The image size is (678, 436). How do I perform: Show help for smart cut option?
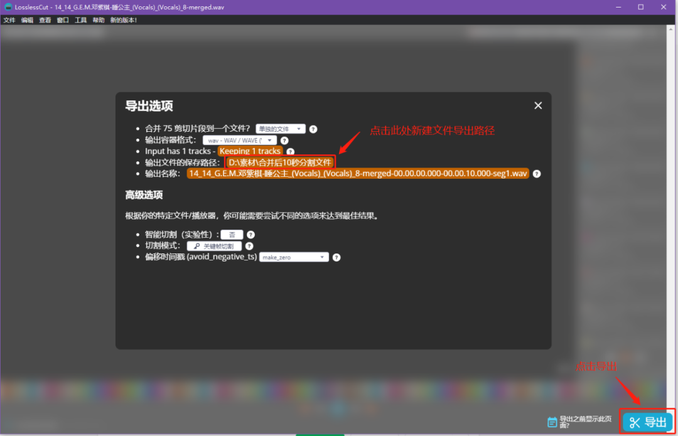[x=250, y=235]
